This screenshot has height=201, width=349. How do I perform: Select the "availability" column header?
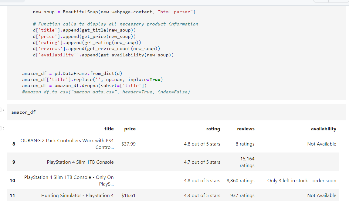323,129
